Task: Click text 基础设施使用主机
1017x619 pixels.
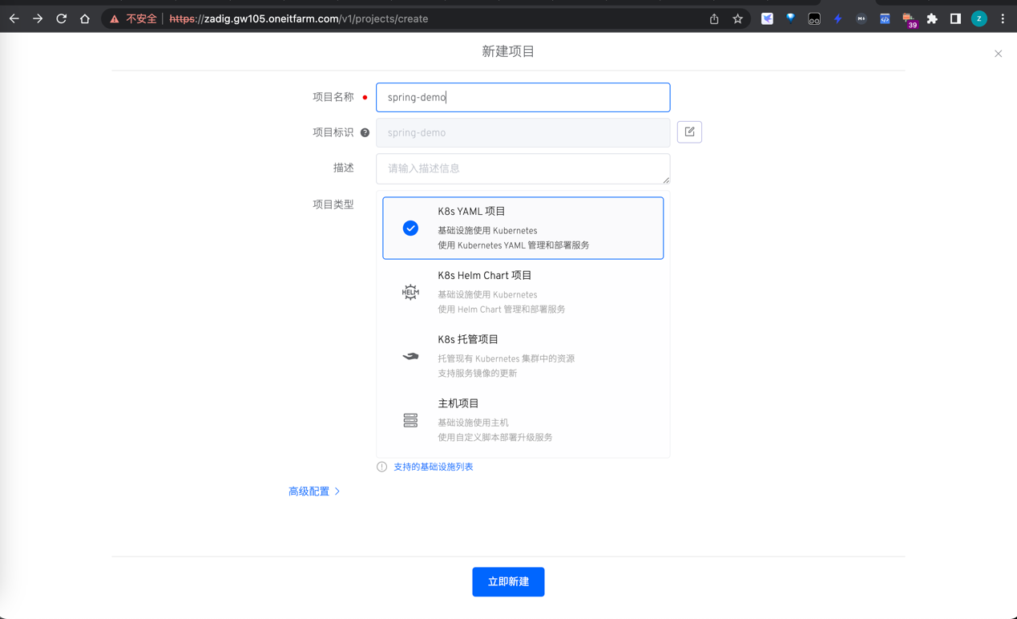Action: 472,423
